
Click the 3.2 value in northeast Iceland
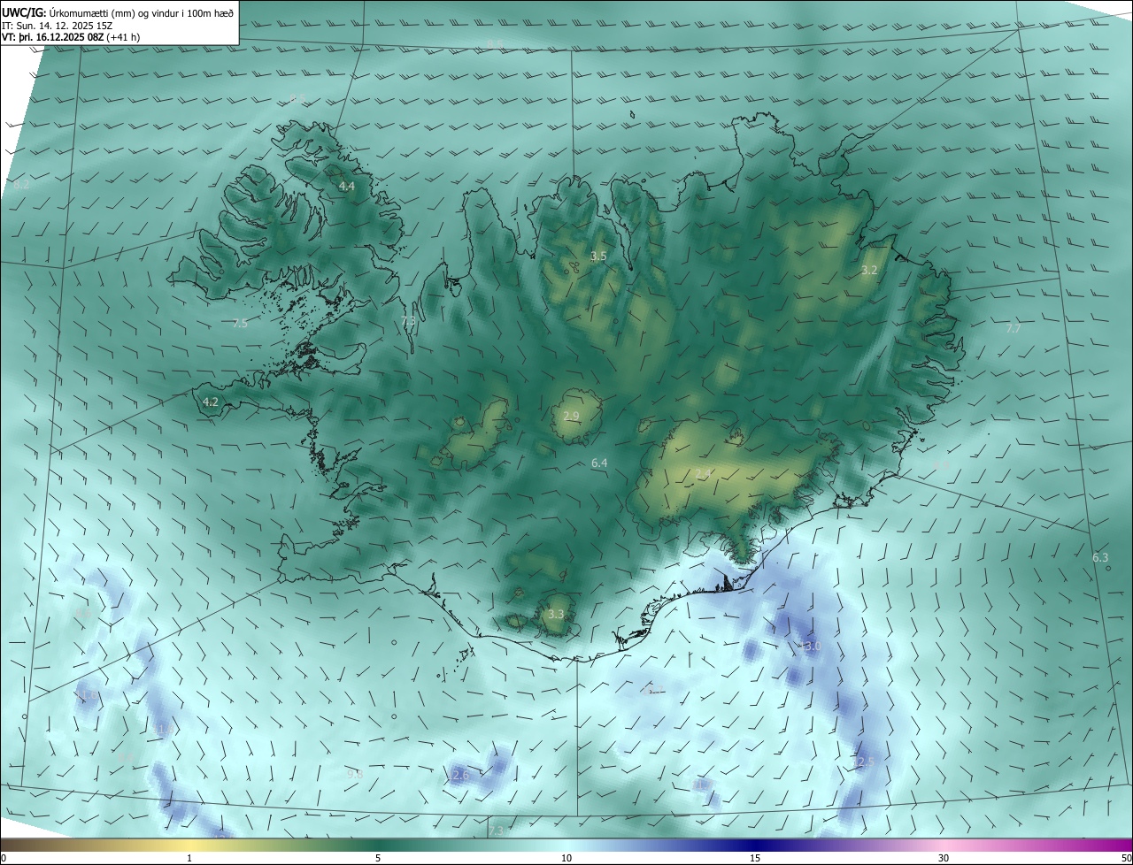[x=869, y=271]
